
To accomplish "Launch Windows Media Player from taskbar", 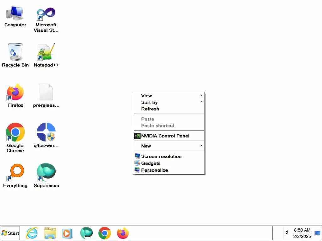I will click(x=67, y=233).
